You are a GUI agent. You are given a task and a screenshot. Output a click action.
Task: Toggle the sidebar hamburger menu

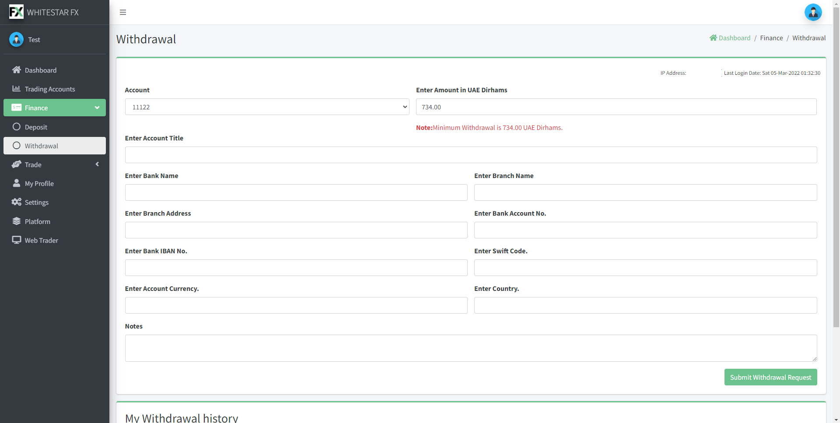[123, 12]
